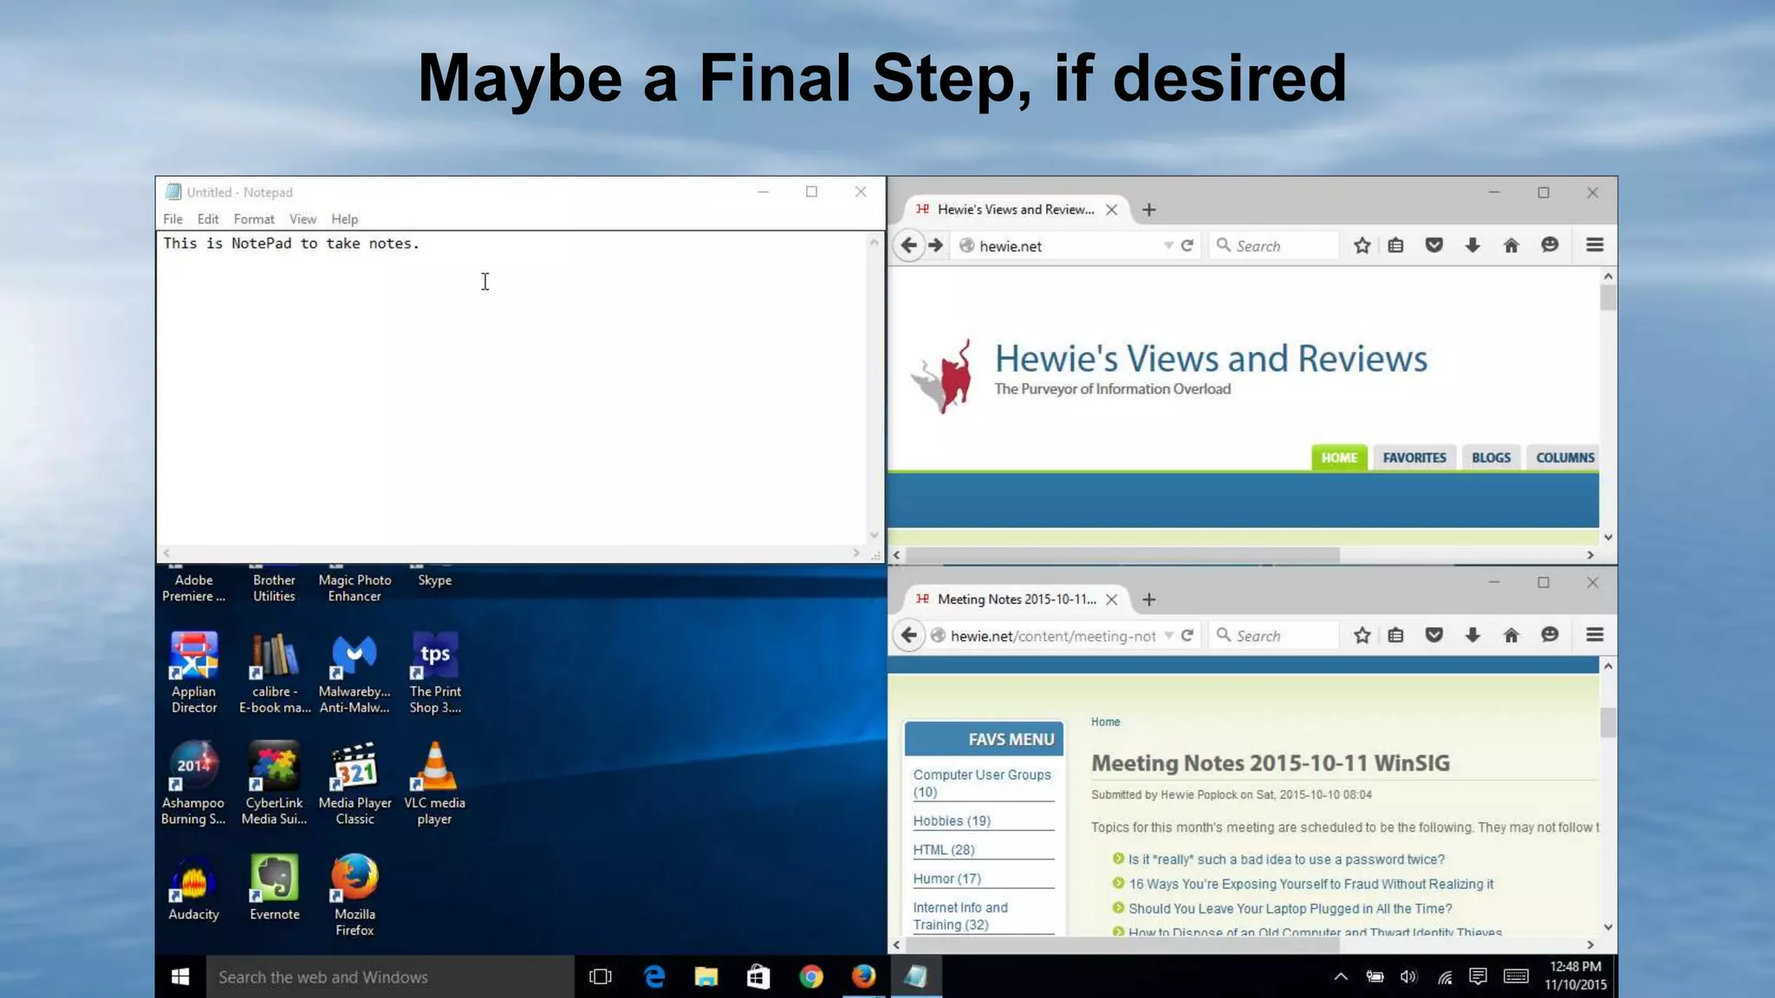Click the Search the web and Windows box

pyautogui.click(x=390, y=976)
